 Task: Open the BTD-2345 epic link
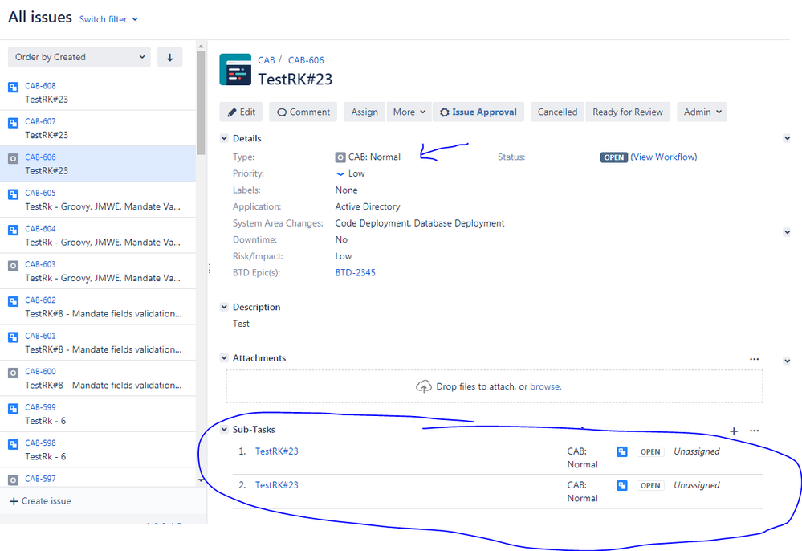[x=355, y=272]
